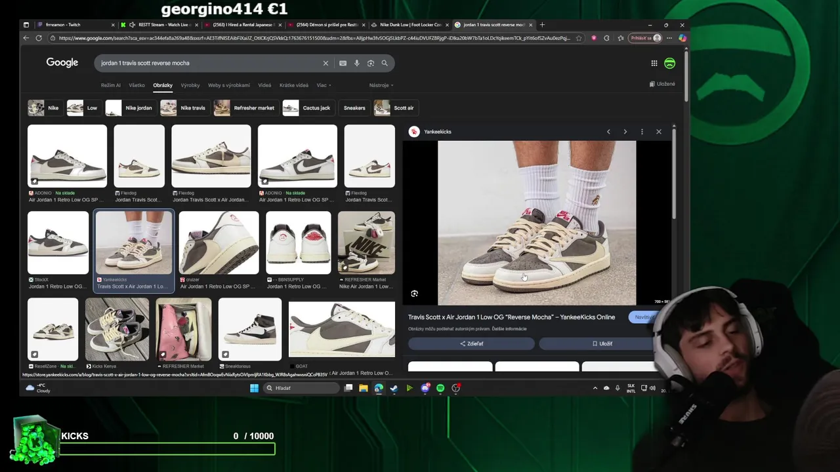This screenshot has height=472, width=840.
Task: Filter images by the Sneakers chip
Action: click(x=354, y=108)
